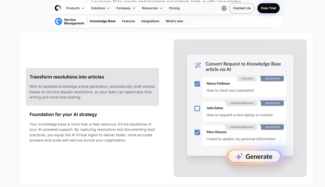Expand the Solutions dropdown menu
The image size is (325, 187).
pos(100,8)
